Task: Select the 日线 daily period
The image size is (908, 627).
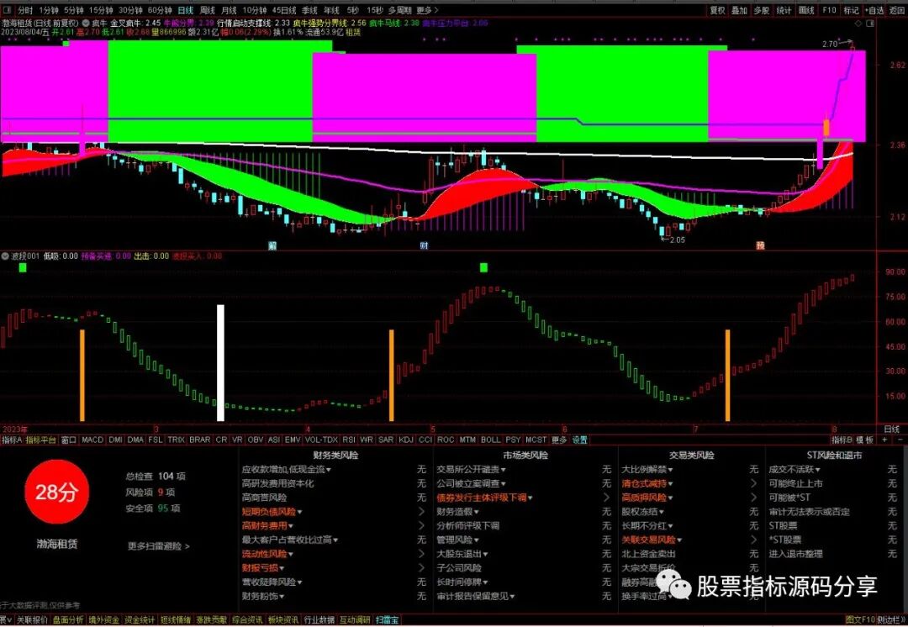Action: coord(185,10)
